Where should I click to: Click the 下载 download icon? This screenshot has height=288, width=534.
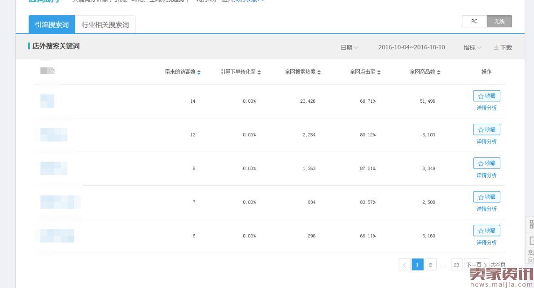(x=496, y=48)
